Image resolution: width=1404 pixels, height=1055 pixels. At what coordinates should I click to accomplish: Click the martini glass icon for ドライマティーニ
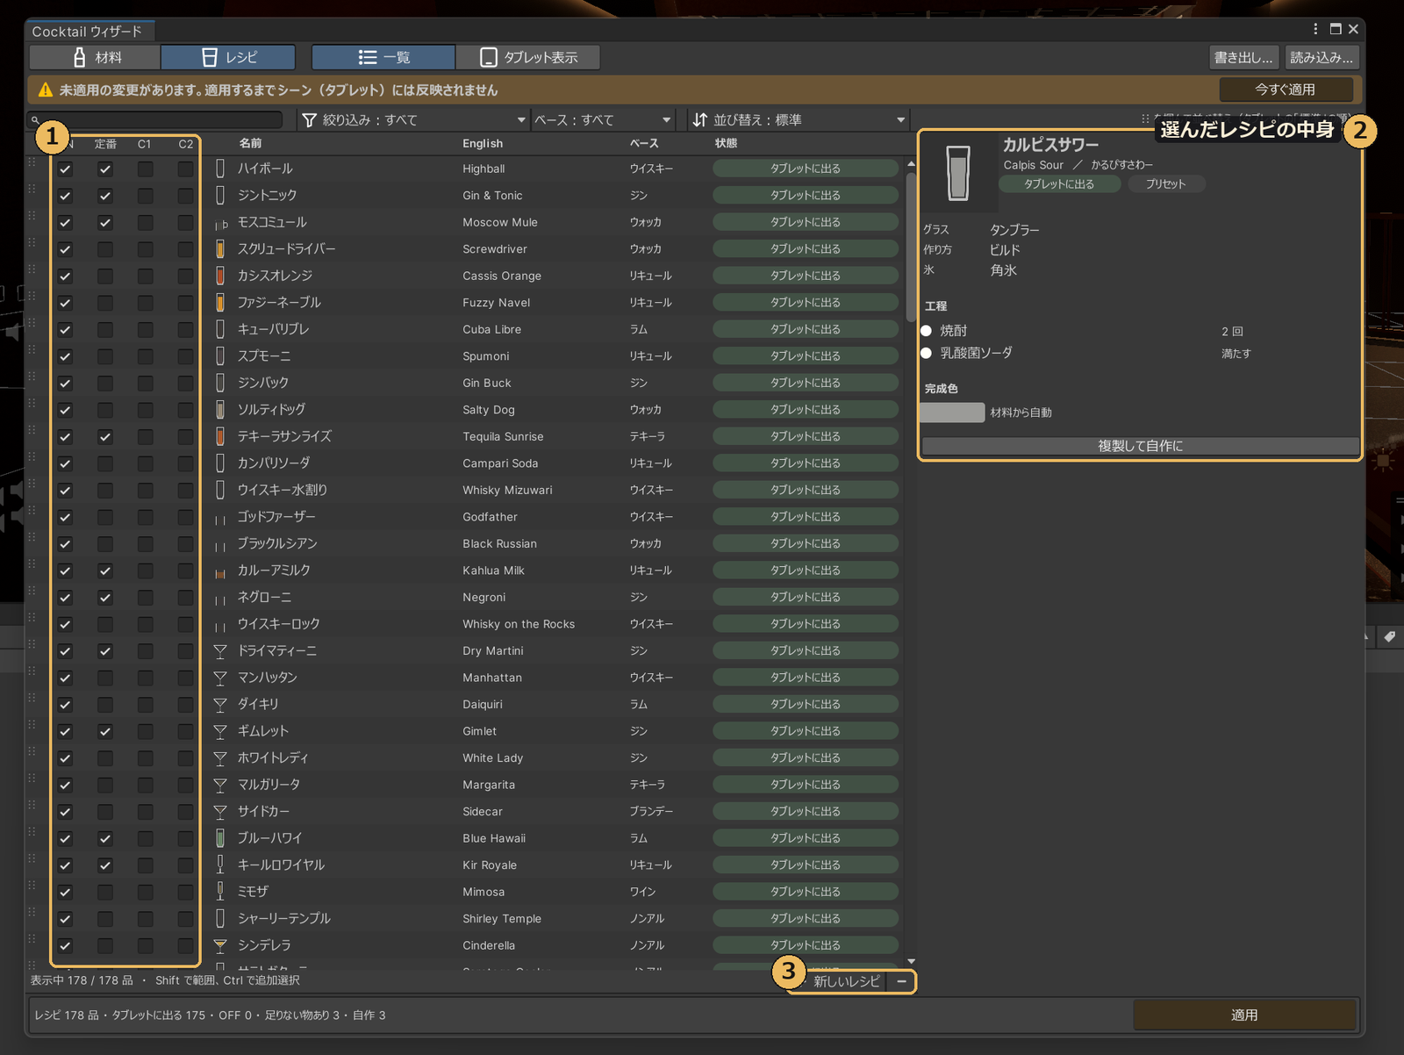point(220,651)
